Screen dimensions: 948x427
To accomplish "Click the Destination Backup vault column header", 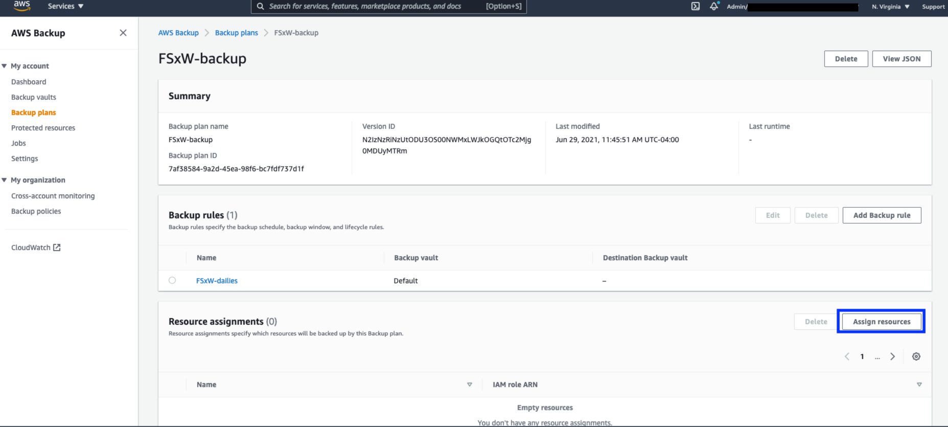I will click(x=645, y=258).
